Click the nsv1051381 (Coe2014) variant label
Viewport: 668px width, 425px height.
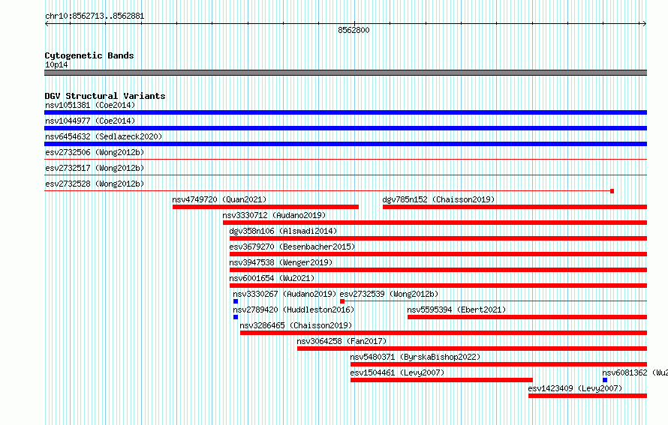tap(90, 105)
